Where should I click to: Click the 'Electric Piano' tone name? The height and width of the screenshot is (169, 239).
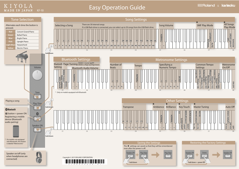tap(22, 48)
